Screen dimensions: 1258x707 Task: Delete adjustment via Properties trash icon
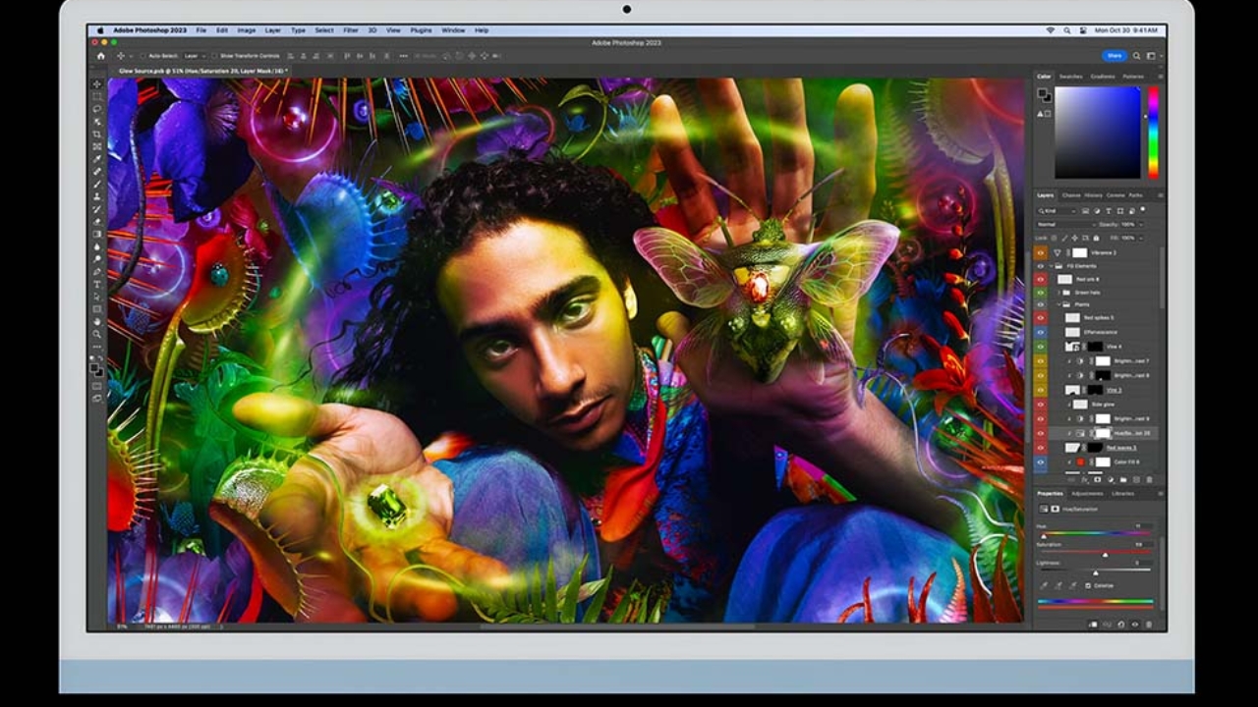point(1150,624)
